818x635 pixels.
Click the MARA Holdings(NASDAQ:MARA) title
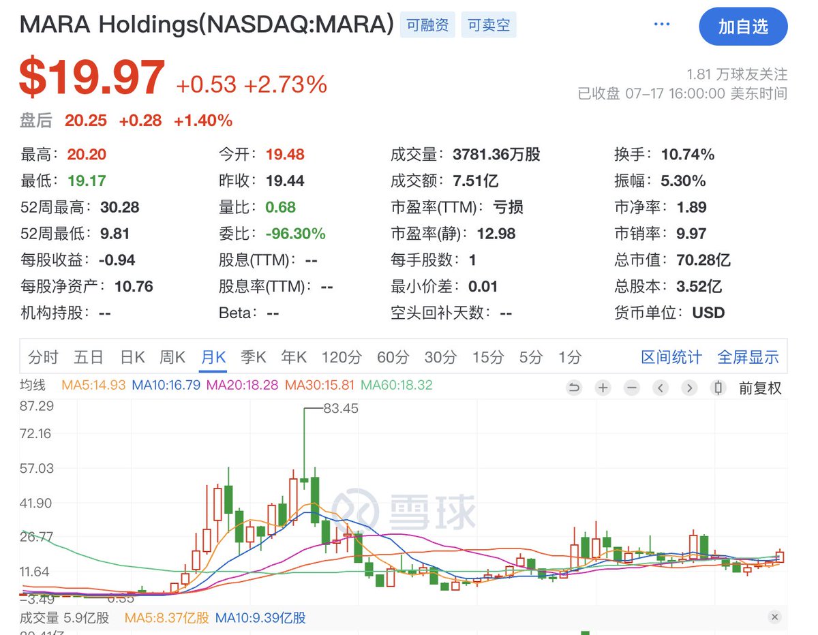(207, 25)
